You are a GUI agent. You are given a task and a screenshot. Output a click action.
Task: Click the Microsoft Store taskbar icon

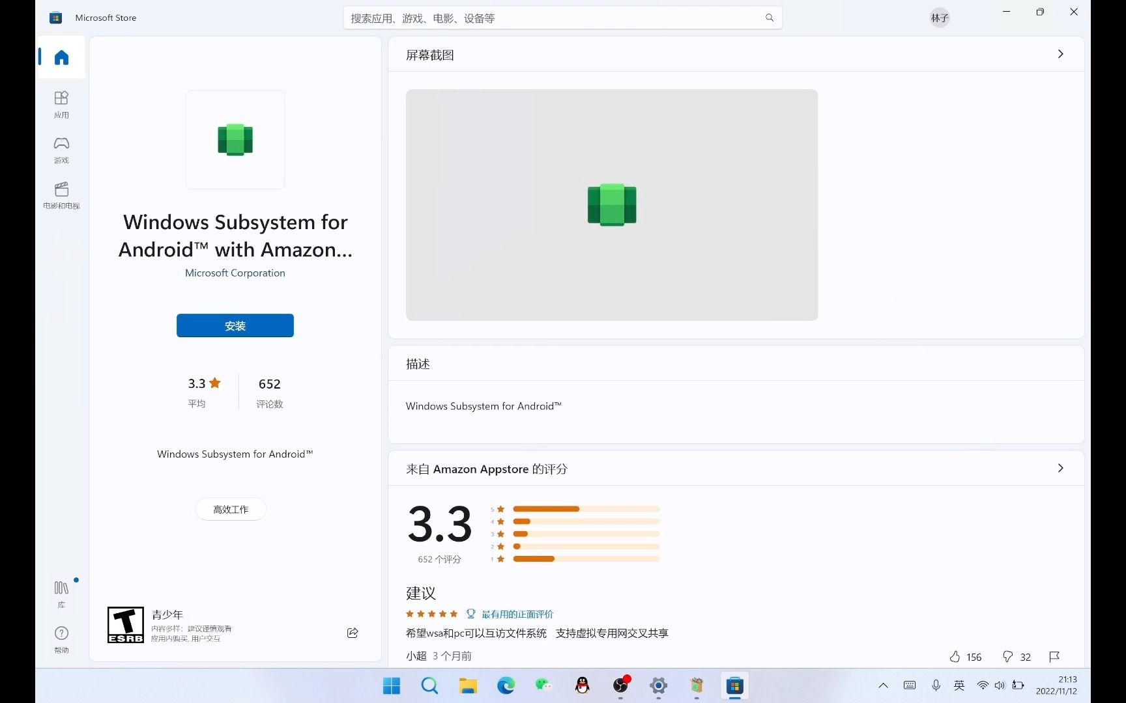click(735, 685)
